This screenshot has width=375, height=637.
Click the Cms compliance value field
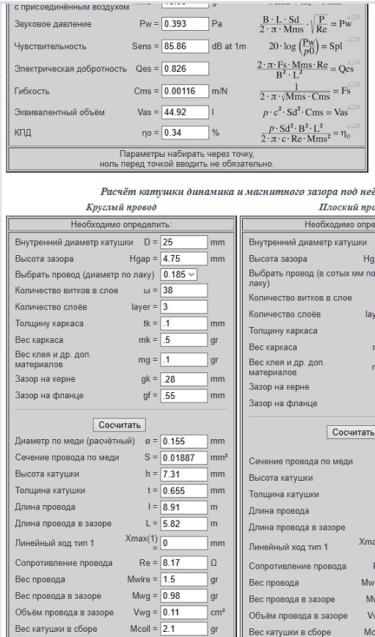click(185, 91)
